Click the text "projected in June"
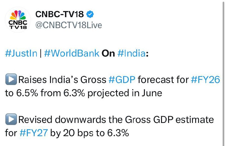Viewport: 226px width, 146px height. click(x=124, y=93)
